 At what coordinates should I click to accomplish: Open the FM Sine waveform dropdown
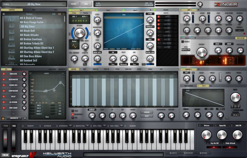[113, 64]
